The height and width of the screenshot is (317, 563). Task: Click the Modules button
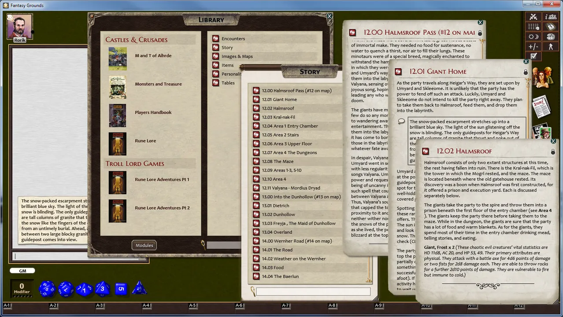(144, 245)
